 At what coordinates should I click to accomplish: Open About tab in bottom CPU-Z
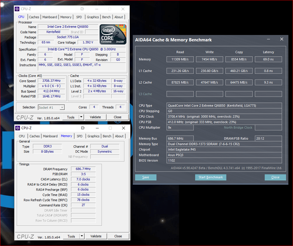(119, 136)
